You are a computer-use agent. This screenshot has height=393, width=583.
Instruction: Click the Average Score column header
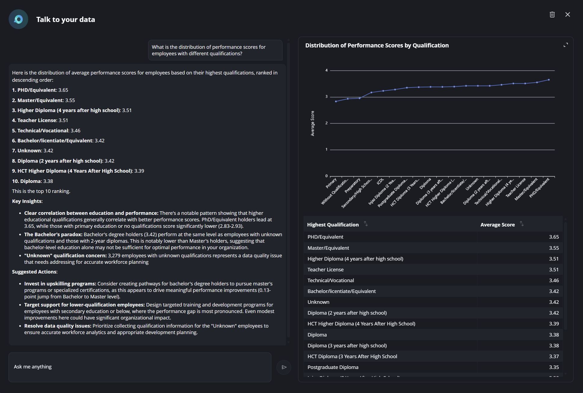[x=497, y=225]
